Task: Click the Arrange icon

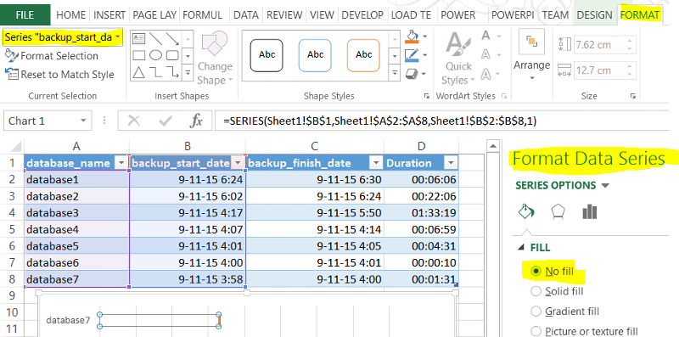Action: [531, 42]
